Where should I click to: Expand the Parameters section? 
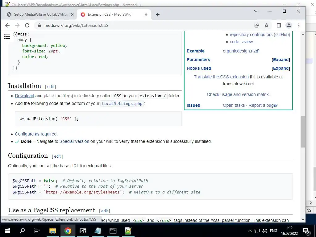point(281,60)
